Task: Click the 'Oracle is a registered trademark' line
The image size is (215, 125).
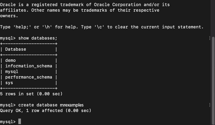Action: click(x=85, y=5)
